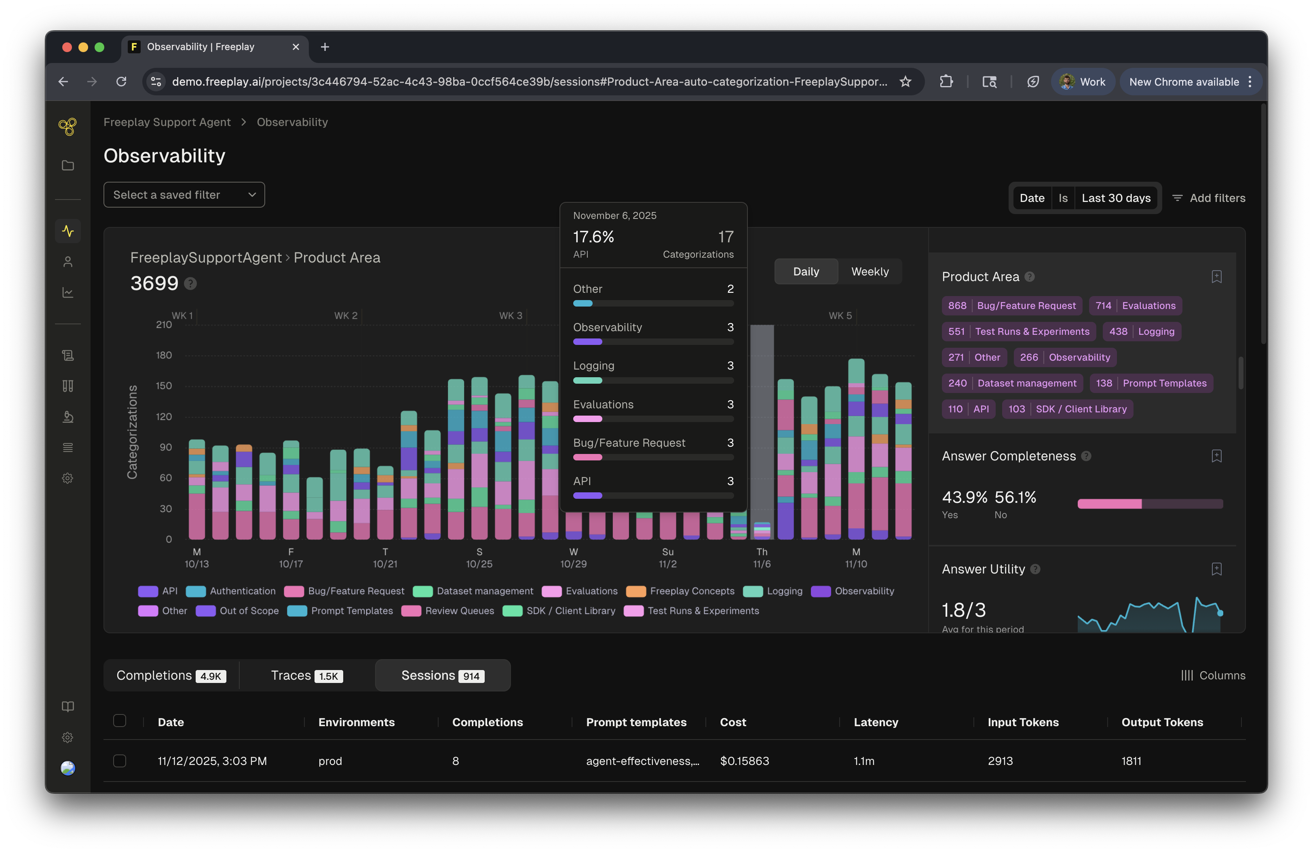Click the Freeplay logo icon in sidebar
This screenshot has width=1313, height=853.
[67, 127]
